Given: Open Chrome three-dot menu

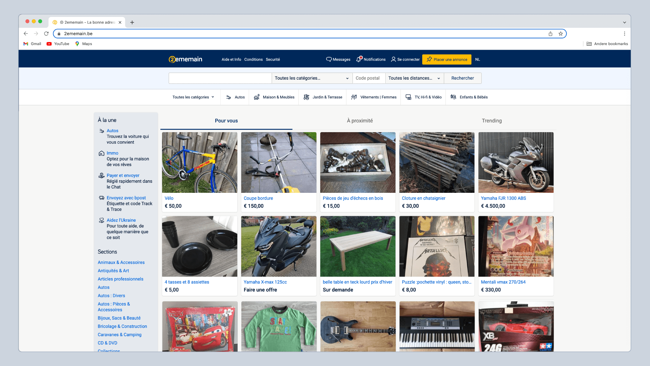Looking at the screenshot, I should (625, 34).
